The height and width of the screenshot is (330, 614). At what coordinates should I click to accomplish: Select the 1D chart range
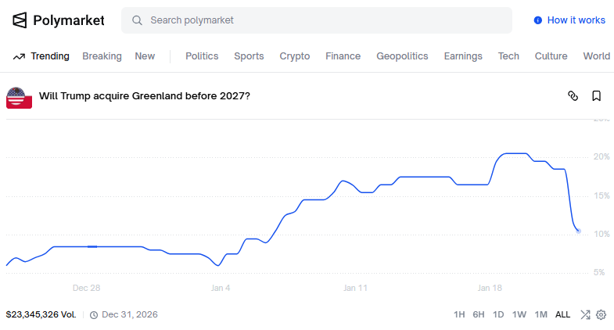pyautogui.click(x=498, y=314)
